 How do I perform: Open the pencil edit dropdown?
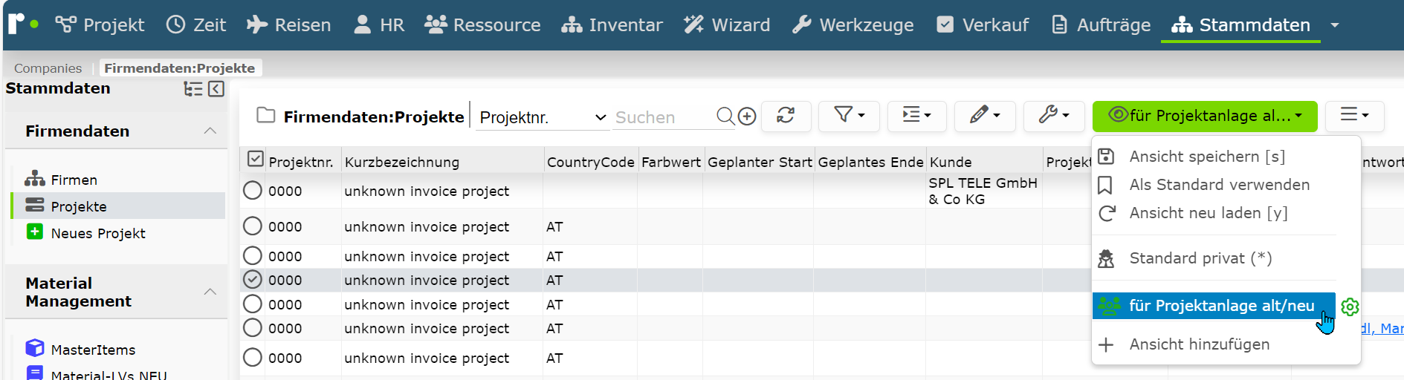coord(985,116)
